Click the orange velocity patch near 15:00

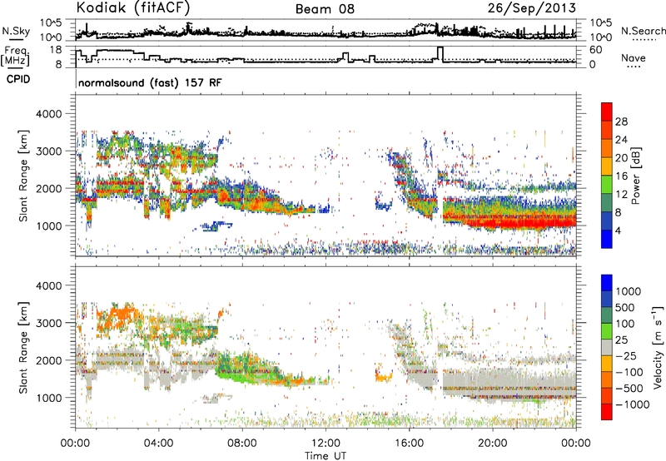384,376
